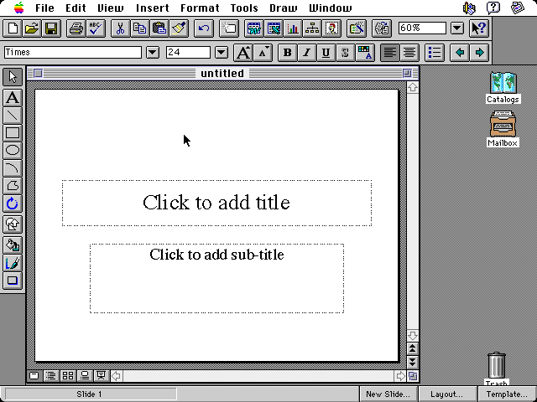537x402 pixels.
Task: Insert a Microsoft Word table
Action: click(x=254, y=28)
